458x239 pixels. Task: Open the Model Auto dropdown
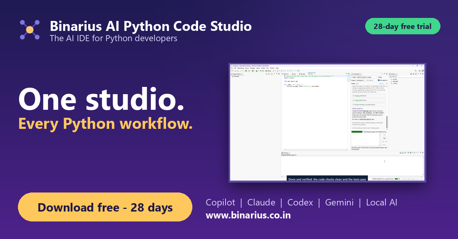[367, 83]
